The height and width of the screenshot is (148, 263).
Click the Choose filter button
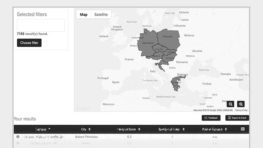[x=29, y=43]
